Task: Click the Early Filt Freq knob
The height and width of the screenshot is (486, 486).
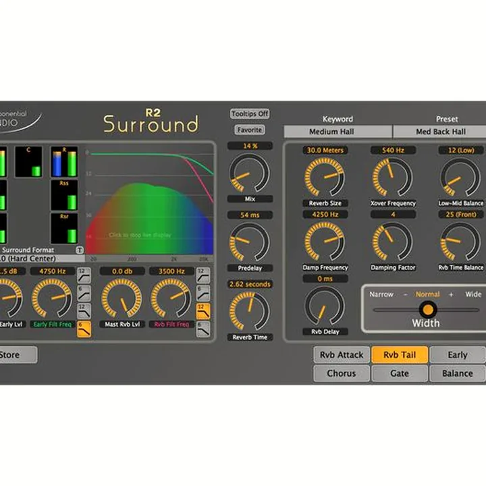Action: point(52,298)
